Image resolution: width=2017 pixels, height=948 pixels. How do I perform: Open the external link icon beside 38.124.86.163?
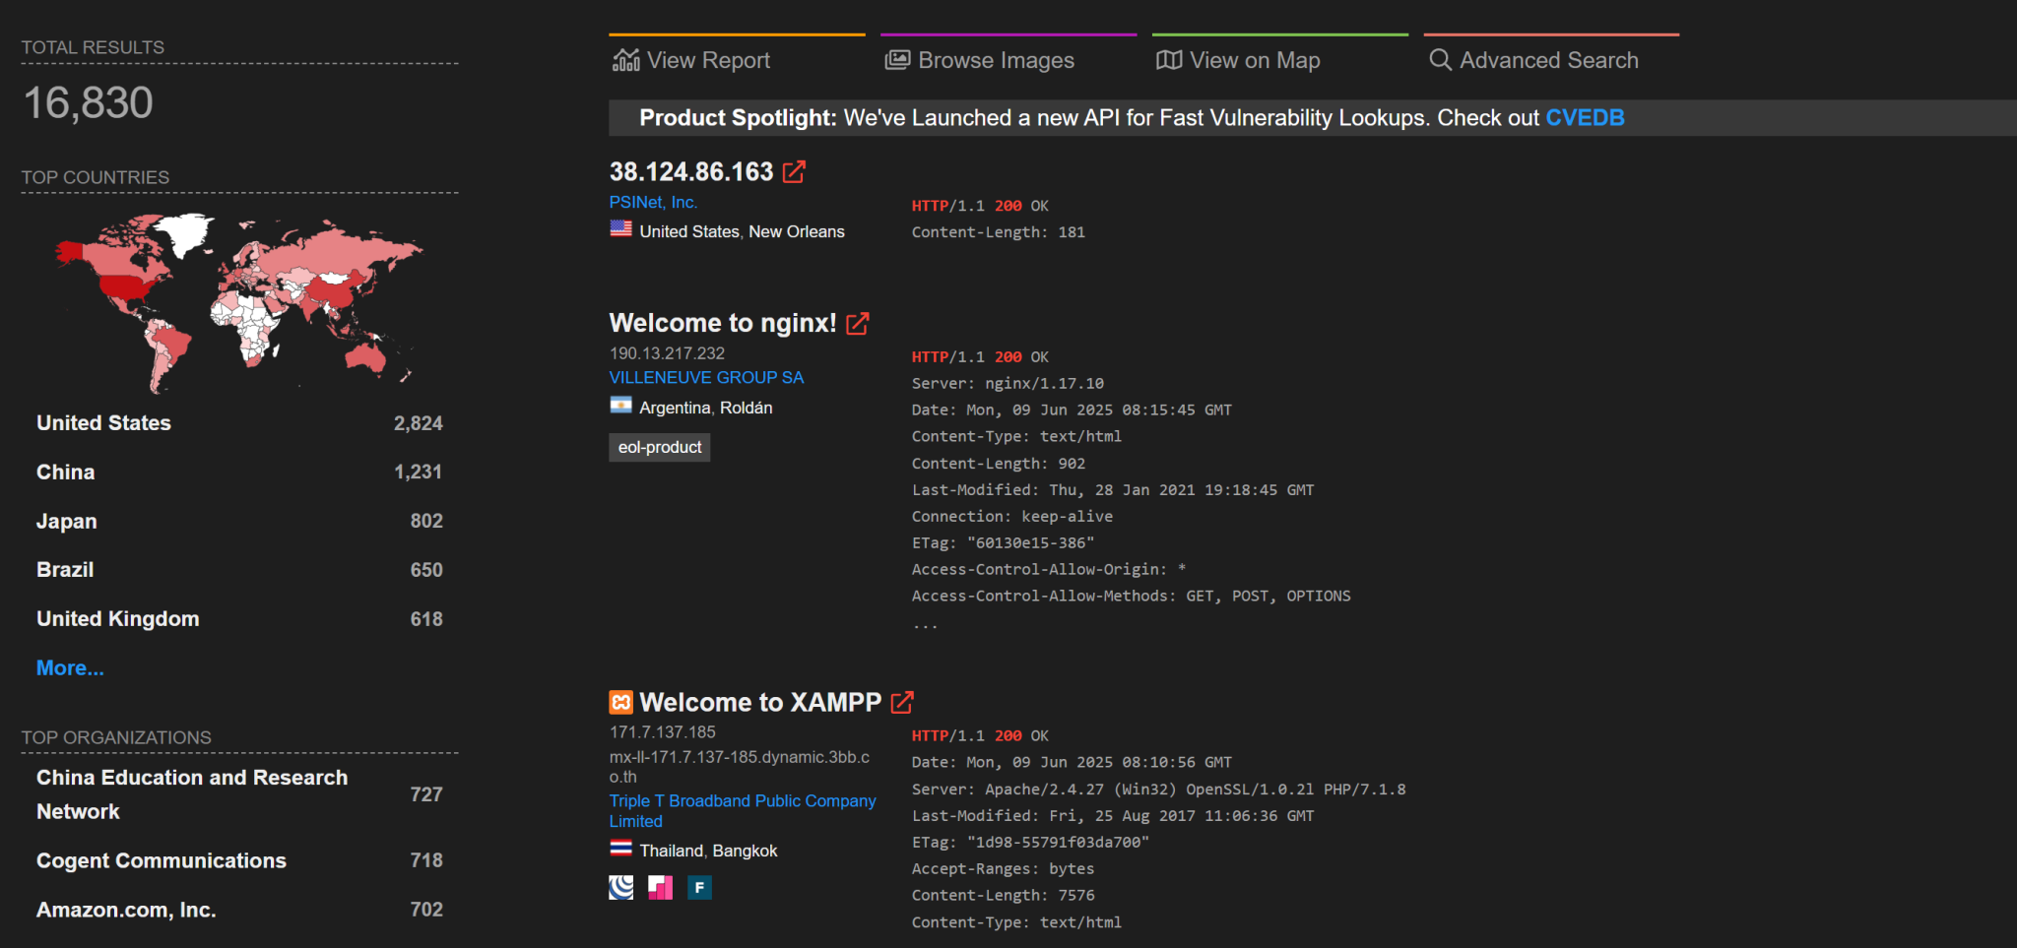point(794,170)
